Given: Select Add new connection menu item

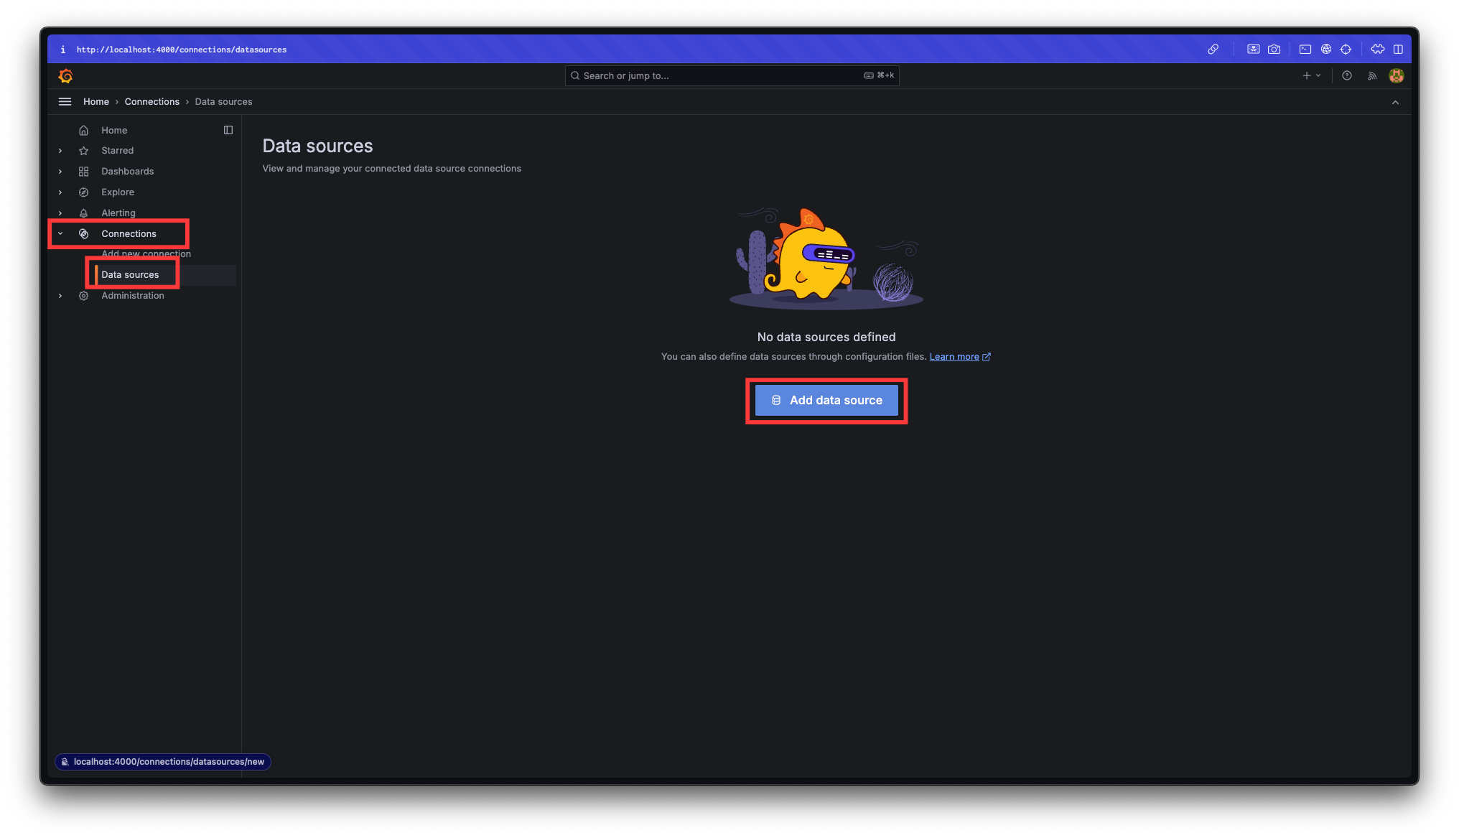Looking at the screenshot, I should pos(146,254).
